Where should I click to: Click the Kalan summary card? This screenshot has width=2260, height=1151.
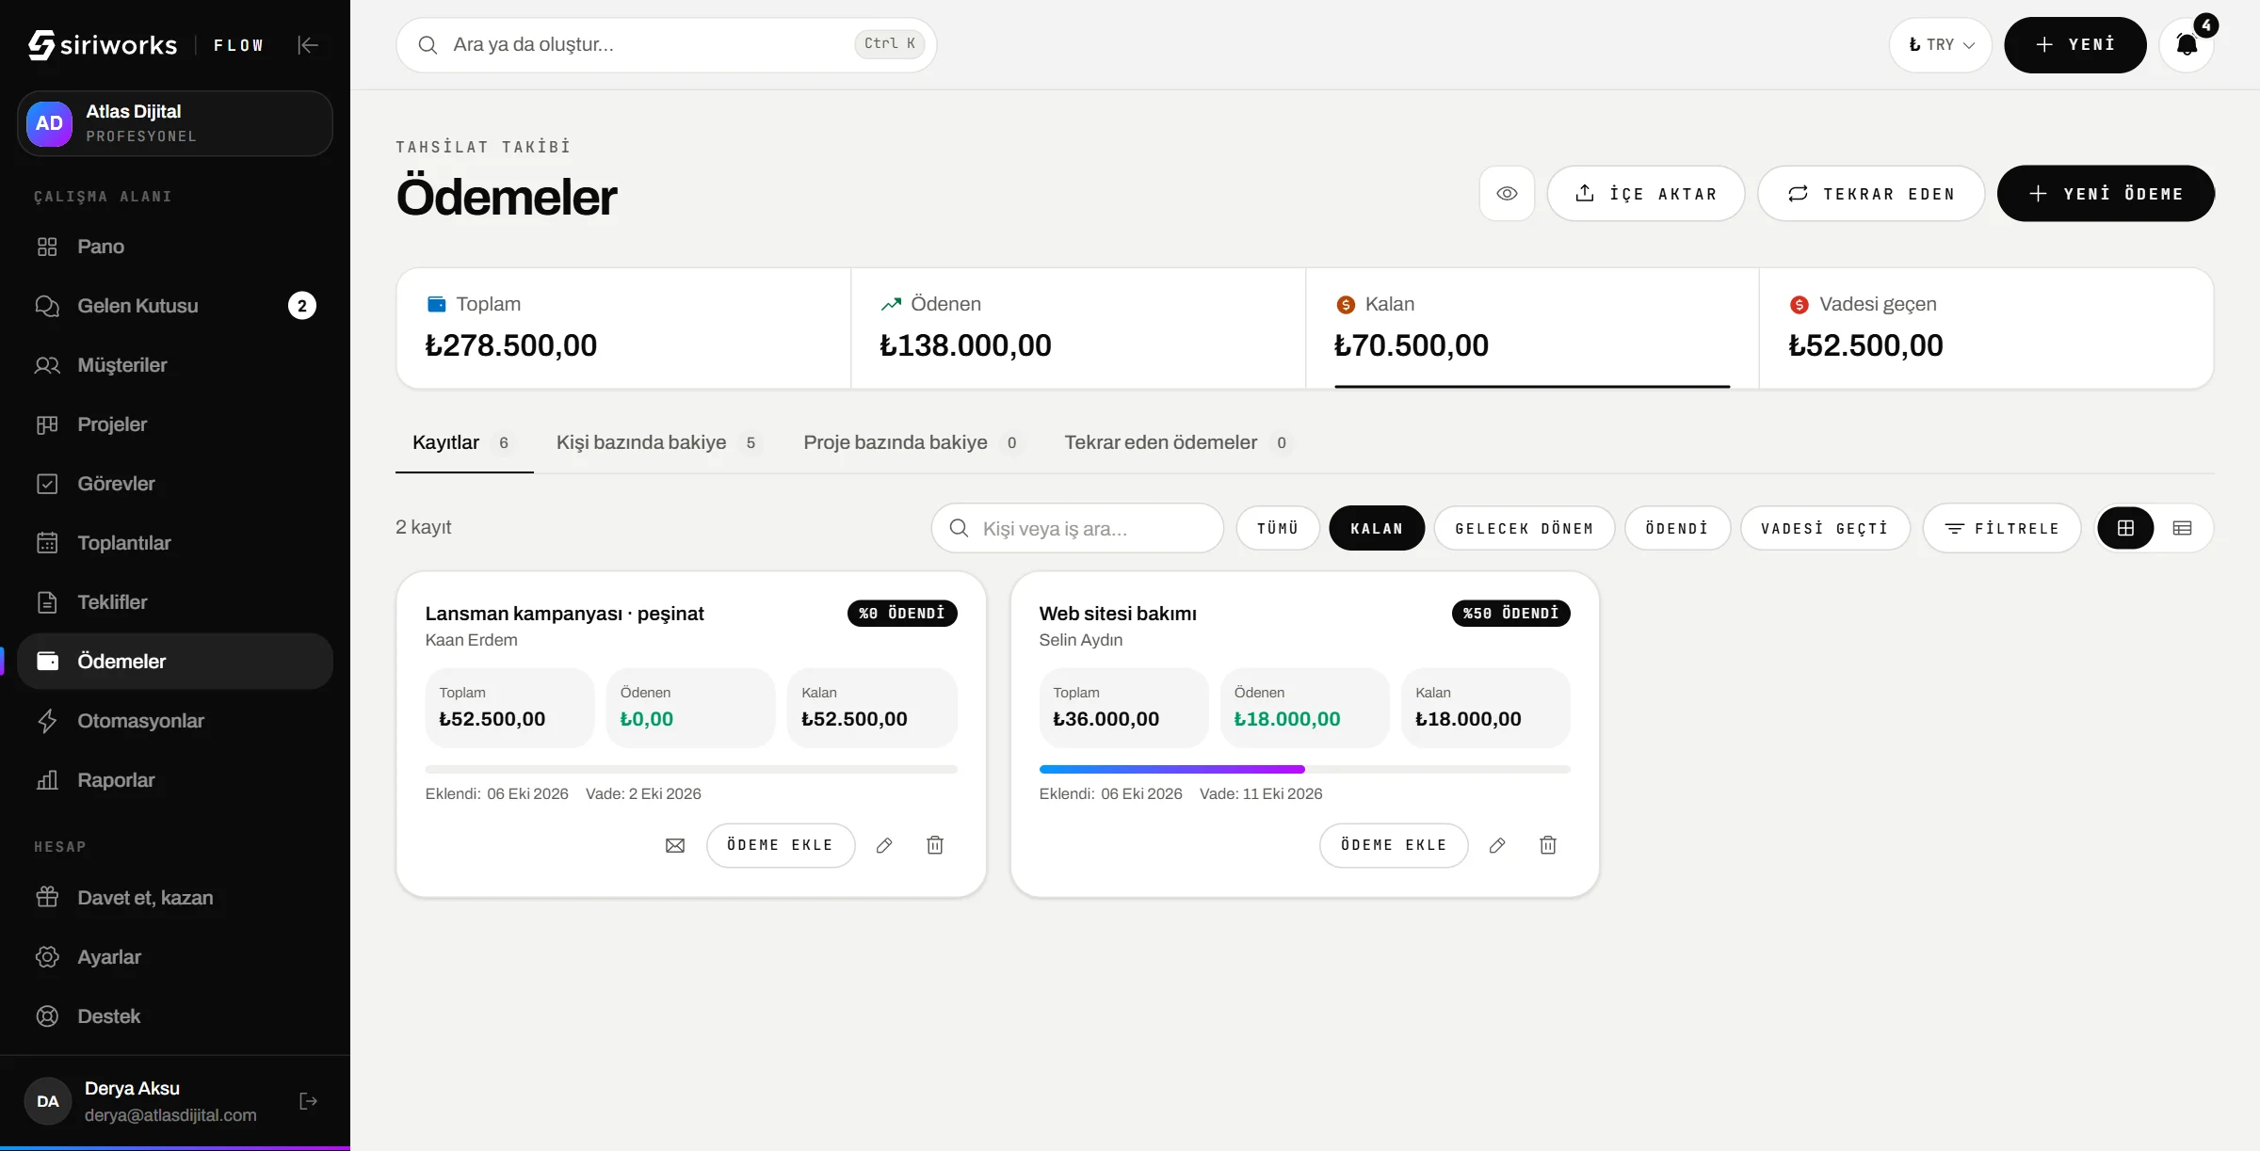tap(1532, 328)
